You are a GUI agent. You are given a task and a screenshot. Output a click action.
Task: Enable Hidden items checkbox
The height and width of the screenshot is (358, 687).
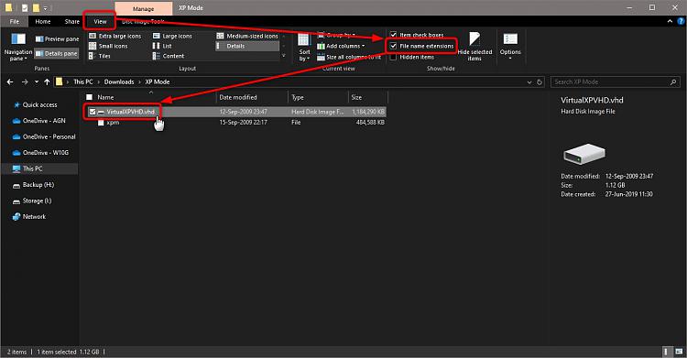pos(393,57)
